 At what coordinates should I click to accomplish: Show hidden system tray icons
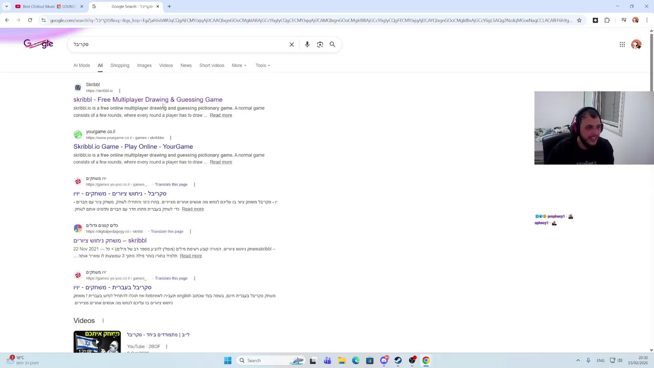578,360
